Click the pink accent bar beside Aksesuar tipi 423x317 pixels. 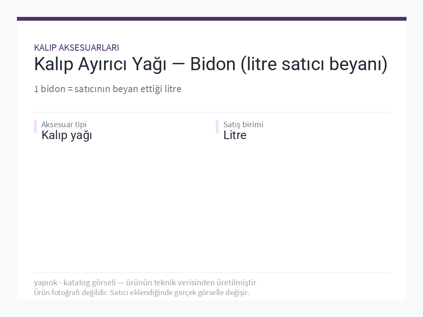tap(36, 127)
